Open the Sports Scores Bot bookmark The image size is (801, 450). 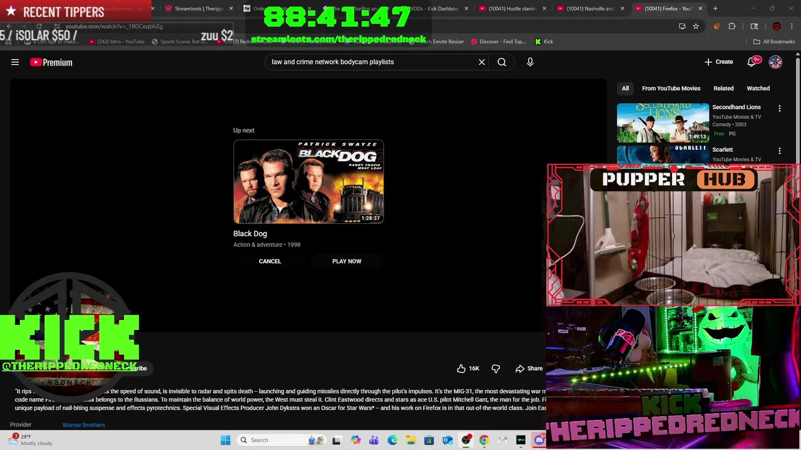(180, 41)
